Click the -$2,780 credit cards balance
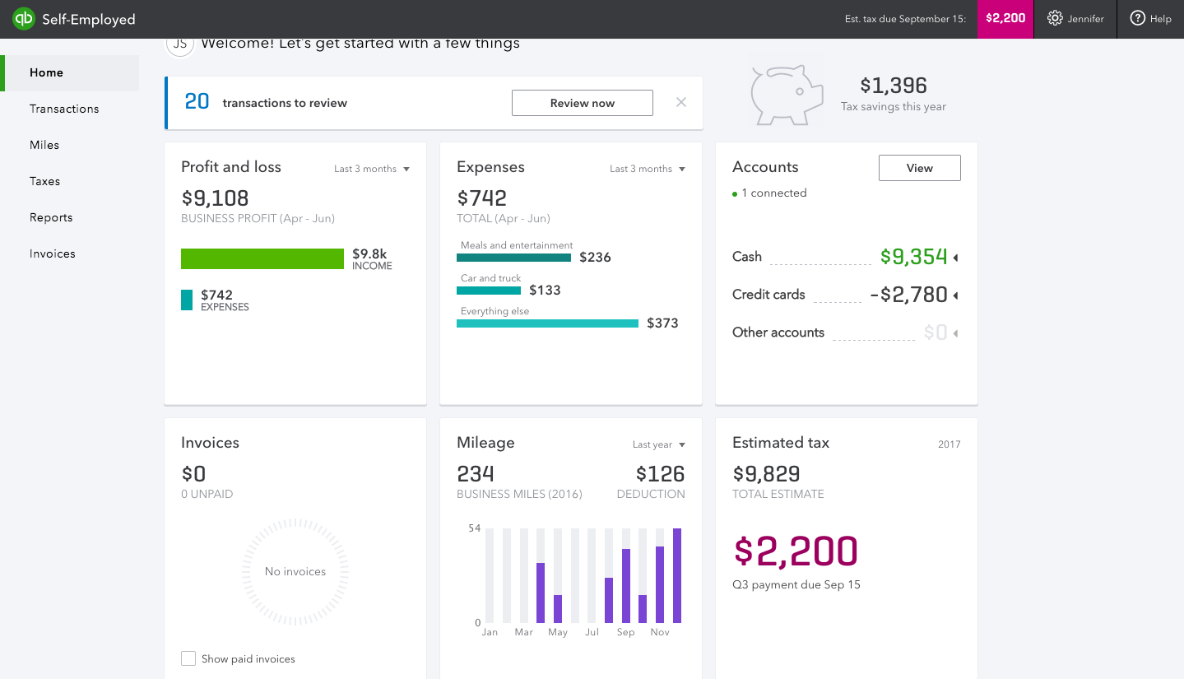 908,295
